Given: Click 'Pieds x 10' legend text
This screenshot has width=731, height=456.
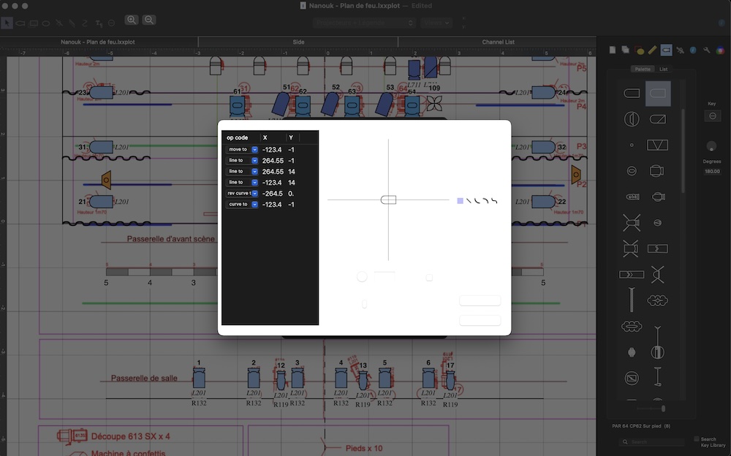Looking at the screenshot, I should pyautogui.click(x=364, y=448).
